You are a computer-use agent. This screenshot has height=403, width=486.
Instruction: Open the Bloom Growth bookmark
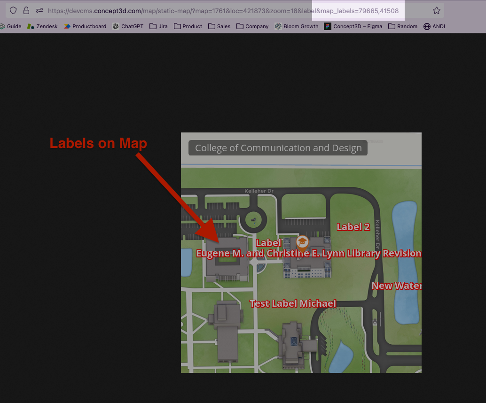(x=297, y=26)
